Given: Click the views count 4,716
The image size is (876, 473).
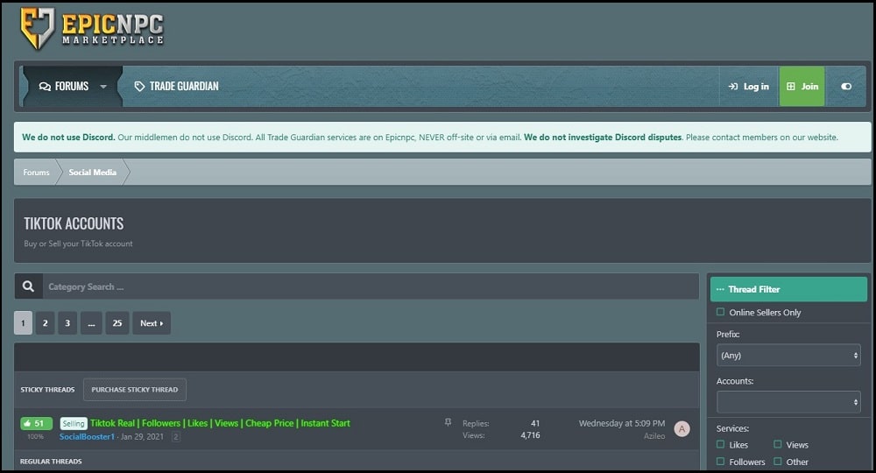Looking at the screenshot, I should (530, 435).
